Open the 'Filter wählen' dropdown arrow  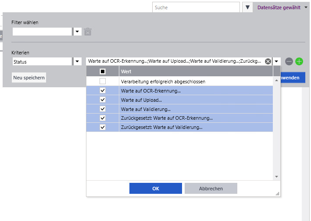pos(77,32)
